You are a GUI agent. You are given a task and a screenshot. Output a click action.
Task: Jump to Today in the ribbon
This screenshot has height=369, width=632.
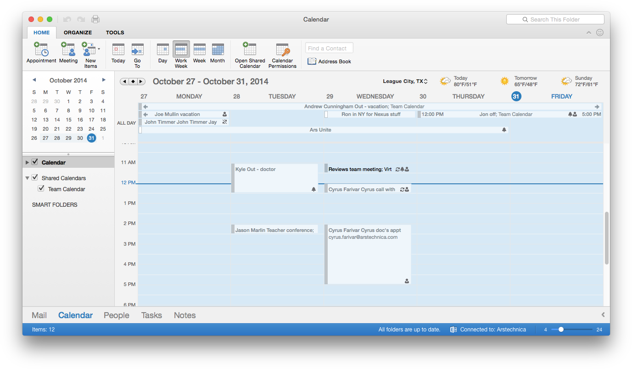[118, 50]
